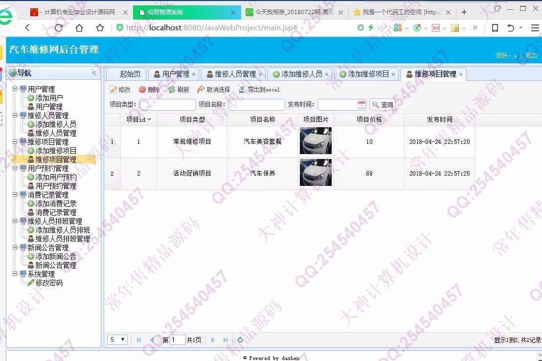The height and width of the screenshot is (361, 542).
Task: Click the 项目类型 input field
Action: (x=168, y=104)
